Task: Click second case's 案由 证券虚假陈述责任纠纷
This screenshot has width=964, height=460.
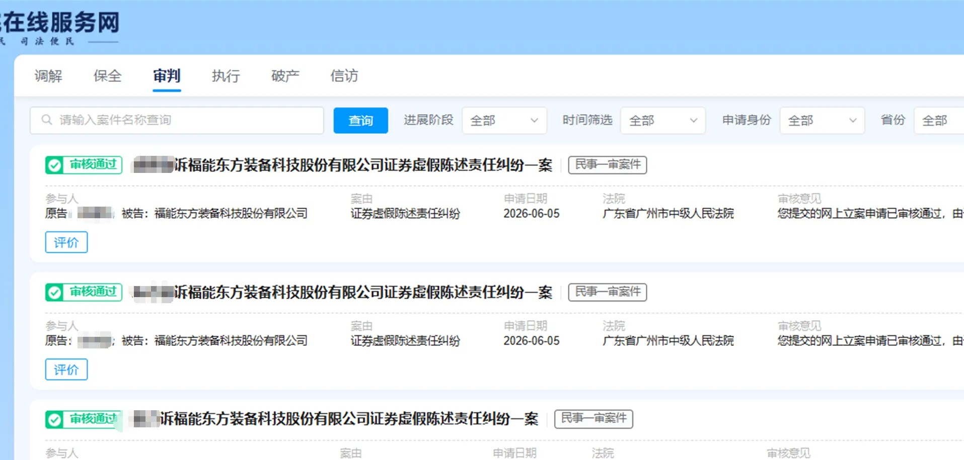Action: (x=405, y=341)
